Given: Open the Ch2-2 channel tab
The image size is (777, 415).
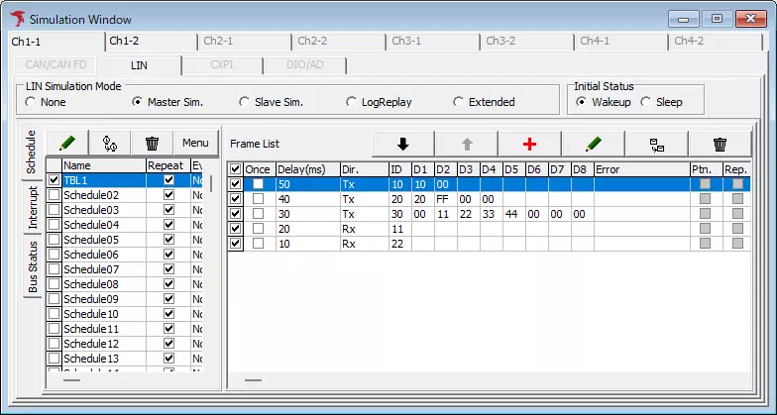Looking at the screenshot, I should (338, 42).
